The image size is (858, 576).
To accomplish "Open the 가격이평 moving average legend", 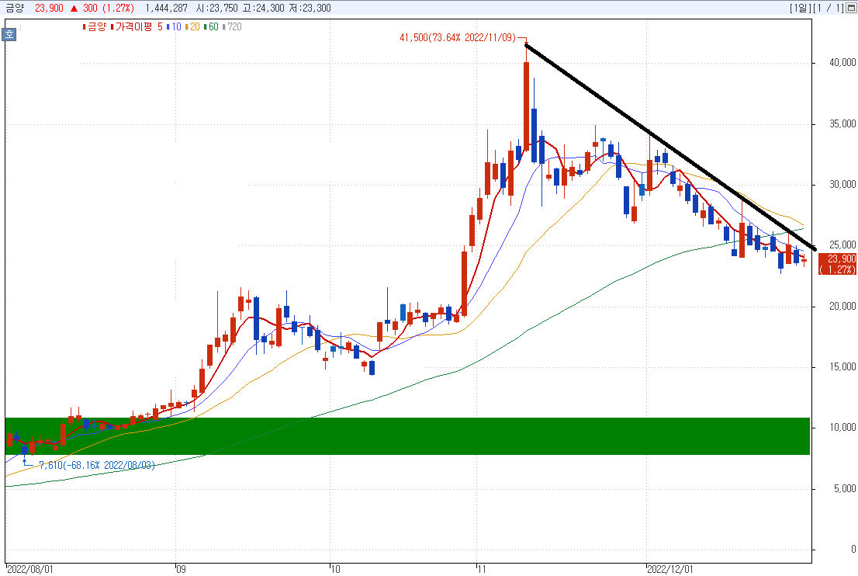I will pyautogui.click(x=131, y=27).
